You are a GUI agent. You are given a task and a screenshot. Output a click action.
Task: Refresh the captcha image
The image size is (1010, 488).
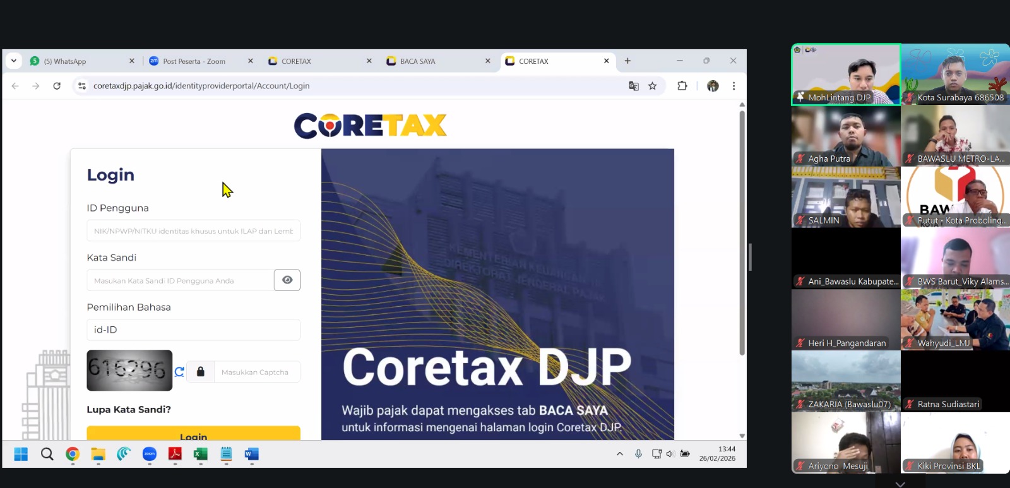coord(179,372)
